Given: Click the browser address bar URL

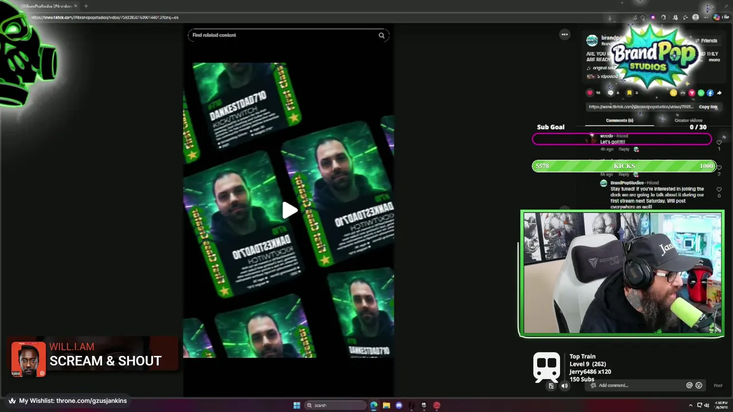Looking at the screenshot, I should click(104, 17).
